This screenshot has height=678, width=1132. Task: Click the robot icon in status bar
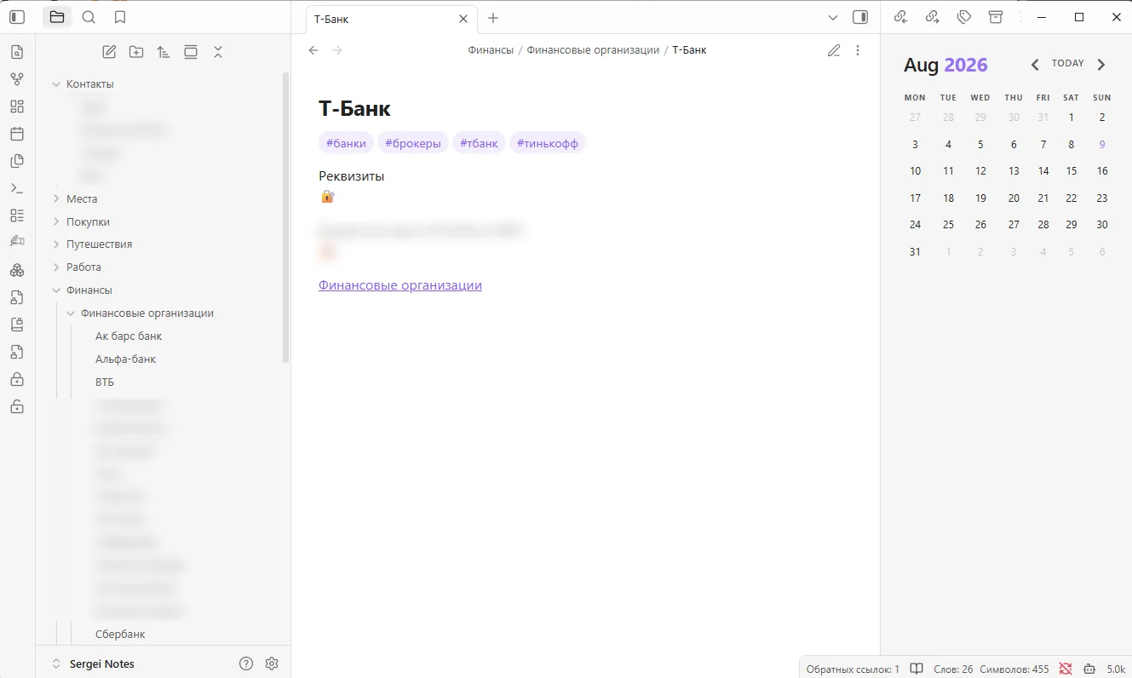pos(1089,669)
